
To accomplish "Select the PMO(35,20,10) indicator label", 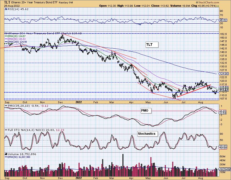I will [x=26, y=106].
